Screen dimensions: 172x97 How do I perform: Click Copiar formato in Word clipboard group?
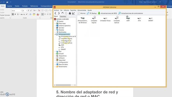click(5, 15)
